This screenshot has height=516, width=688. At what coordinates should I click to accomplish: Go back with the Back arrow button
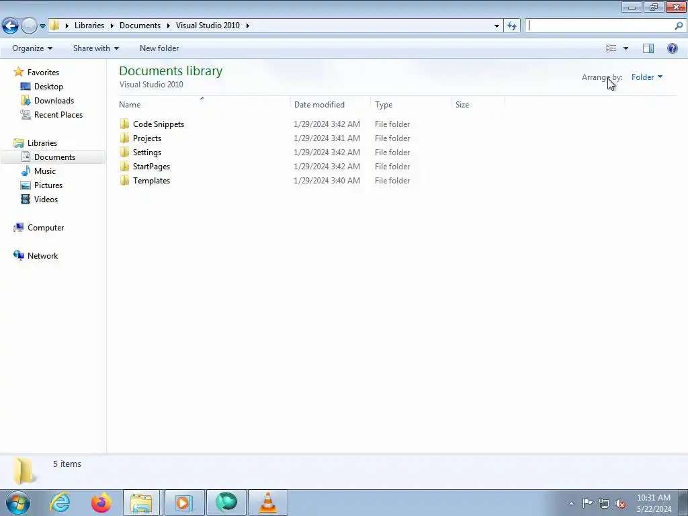[x=11, y=26]
